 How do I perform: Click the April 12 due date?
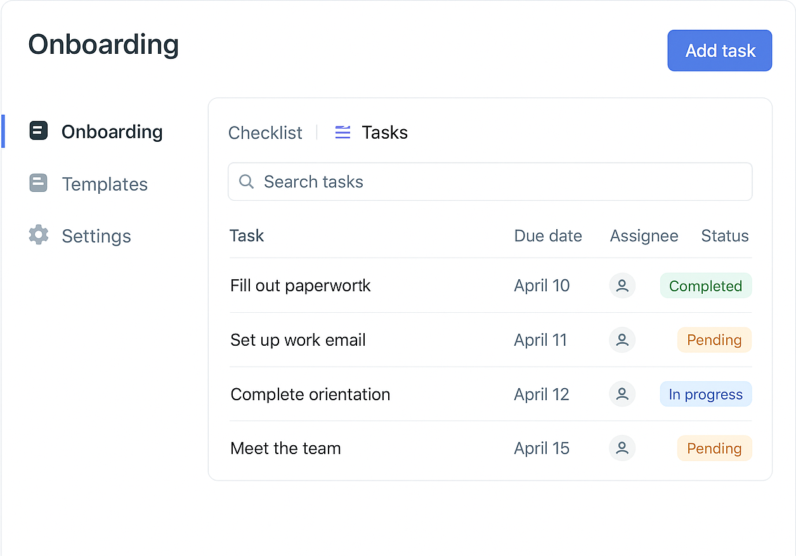click(542, 394)
